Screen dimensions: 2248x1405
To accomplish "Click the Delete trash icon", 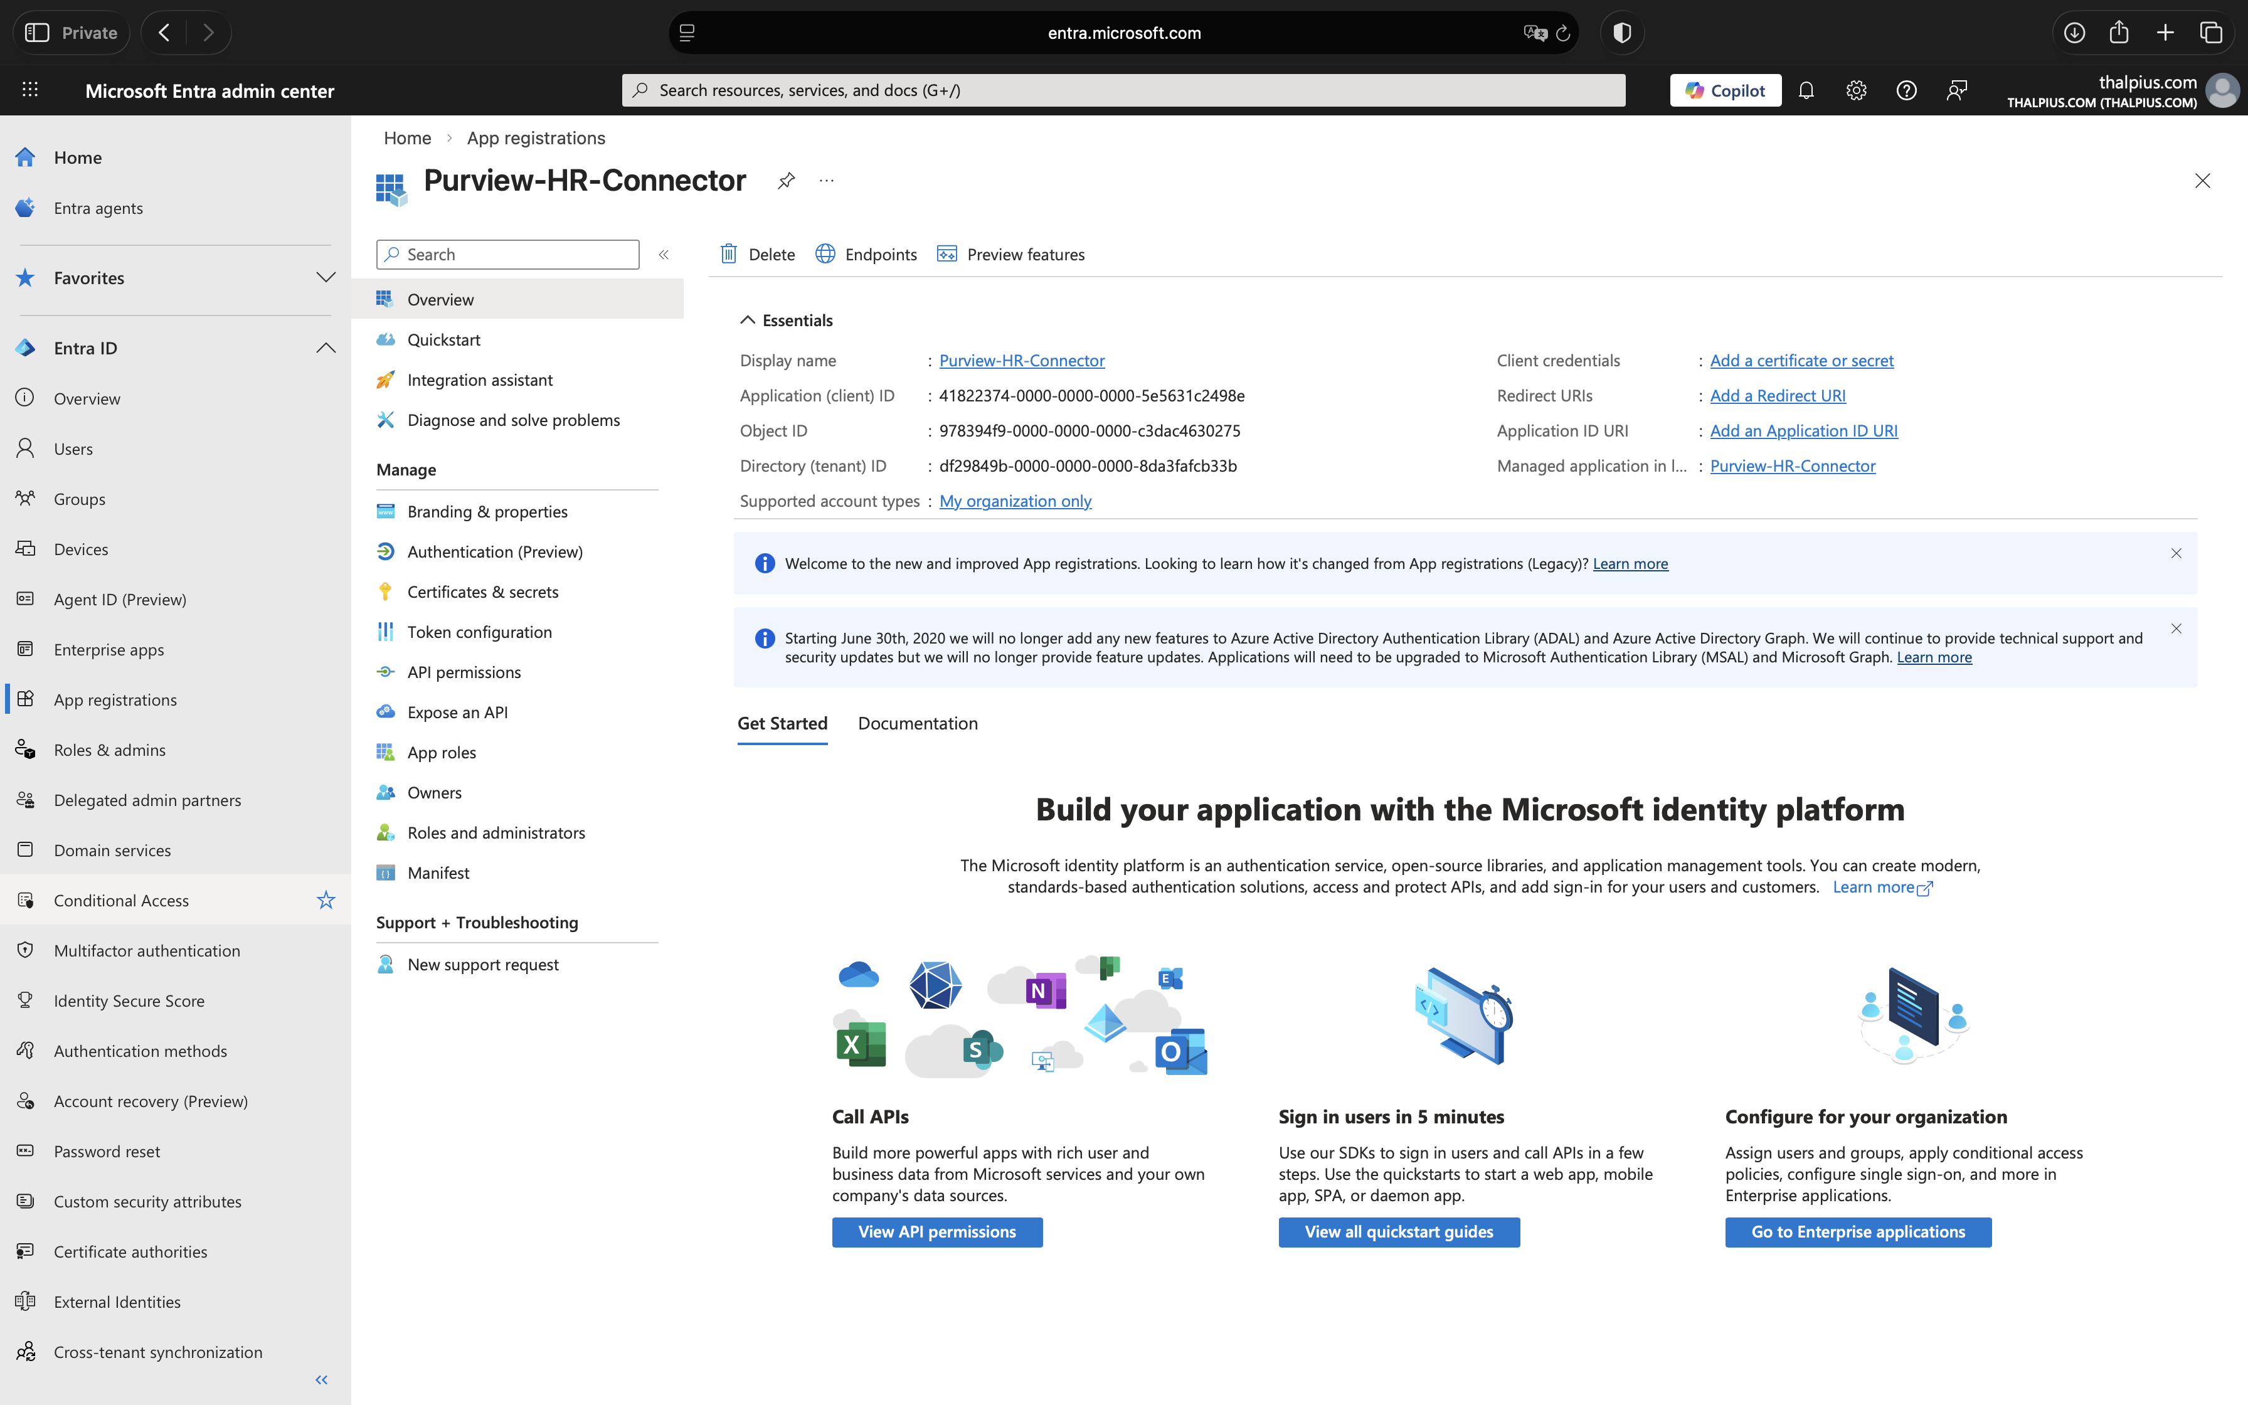I will (729, 253).
